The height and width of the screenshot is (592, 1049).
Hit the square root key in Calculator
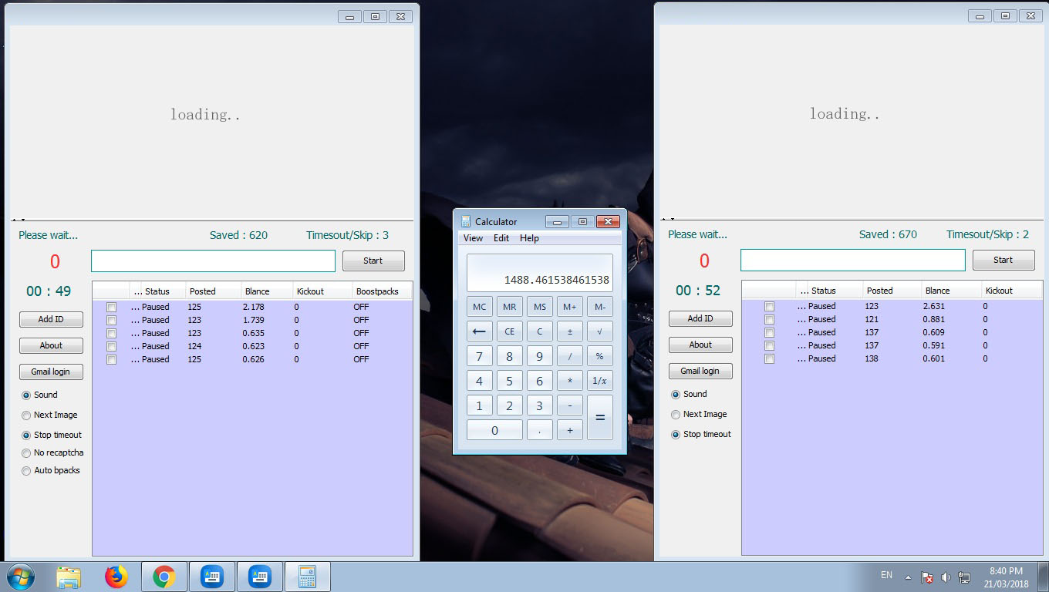click(599, 331)
